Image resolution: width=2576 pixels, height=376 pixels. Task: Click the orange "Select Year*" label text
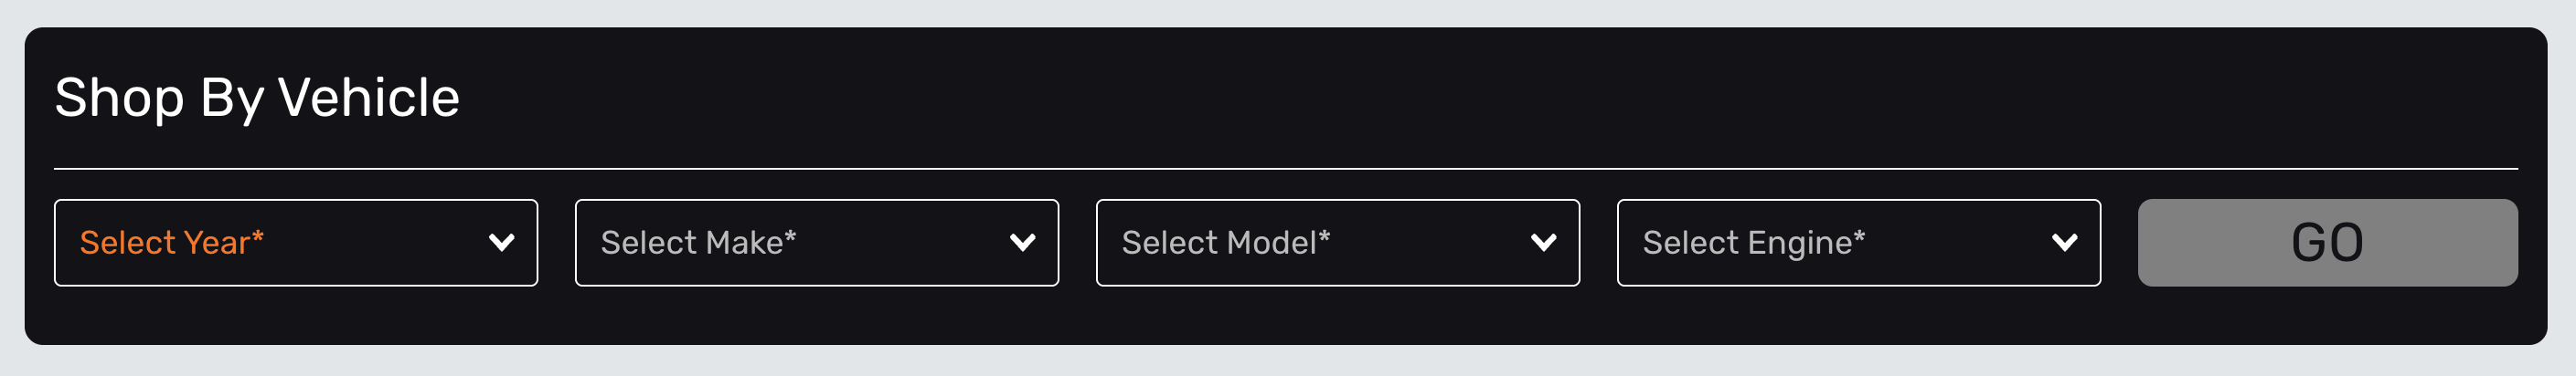pyautogui.click(x=172, y=243)
